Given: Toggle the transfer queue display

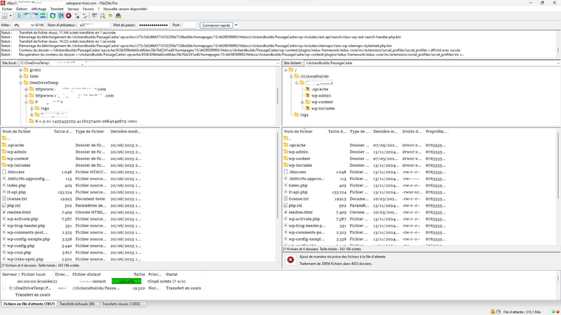Looking at the screenshot, I should 43,16.
